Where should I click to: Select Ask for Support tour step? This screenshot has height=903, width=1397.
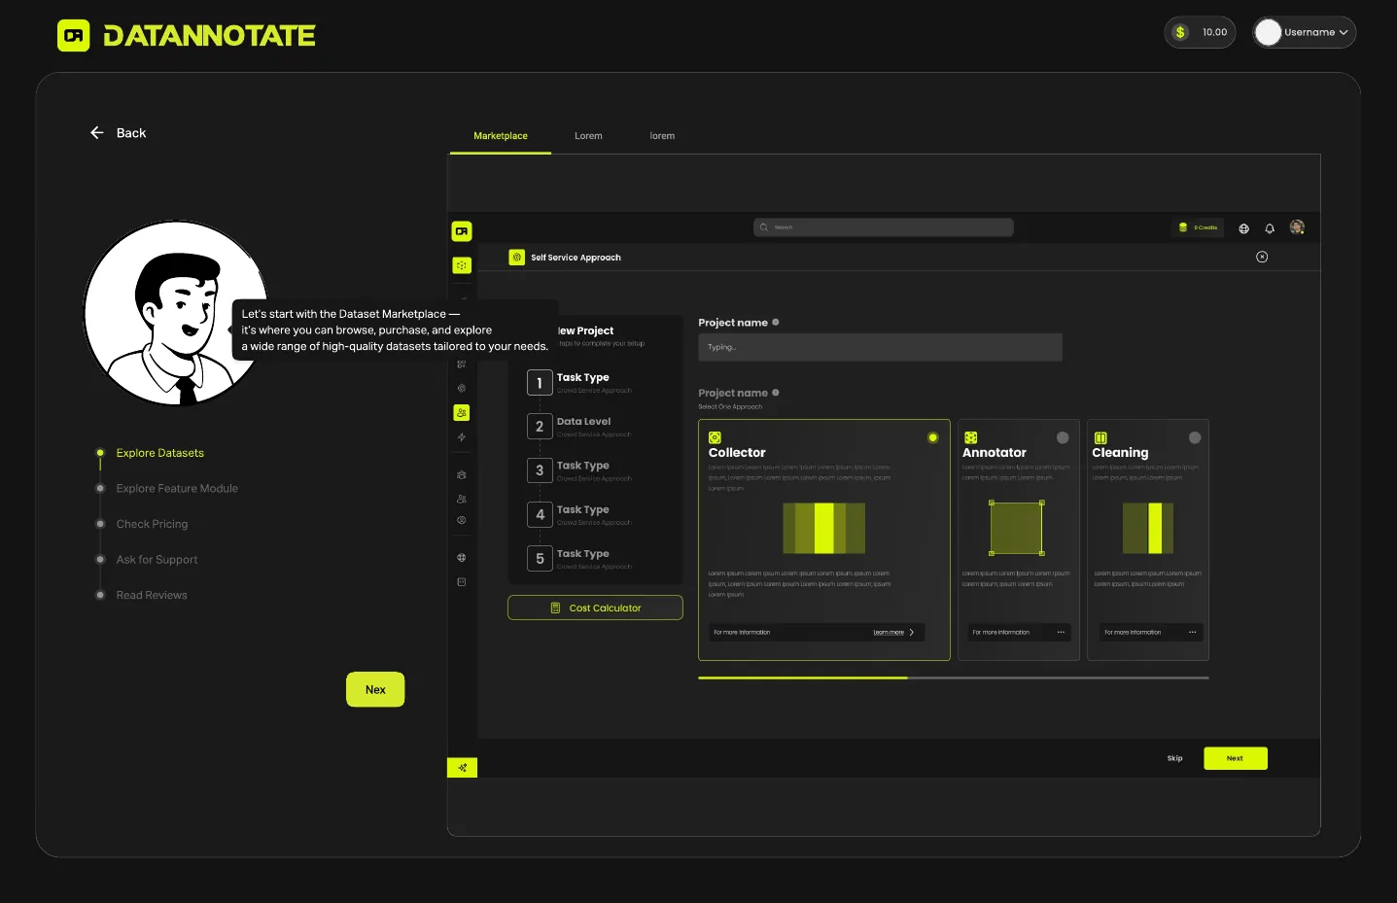tap(157, 560)
